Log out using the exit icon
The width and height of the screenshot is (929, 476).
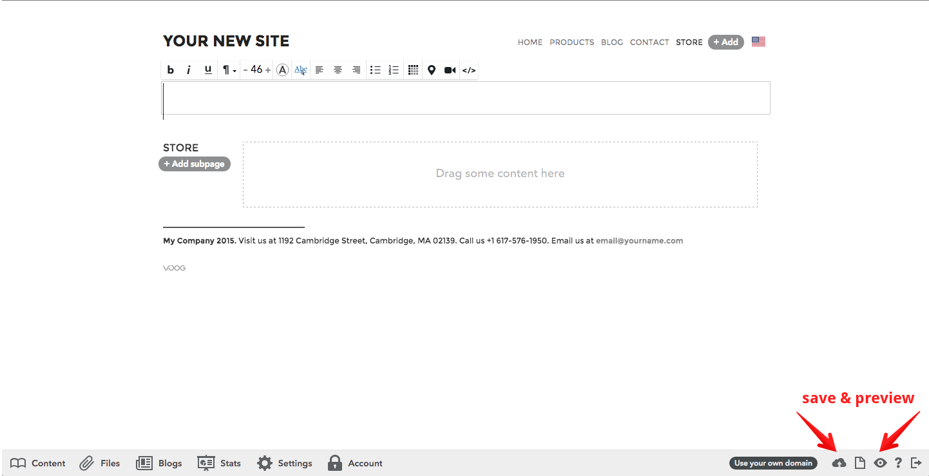click(x=916, y=463)
